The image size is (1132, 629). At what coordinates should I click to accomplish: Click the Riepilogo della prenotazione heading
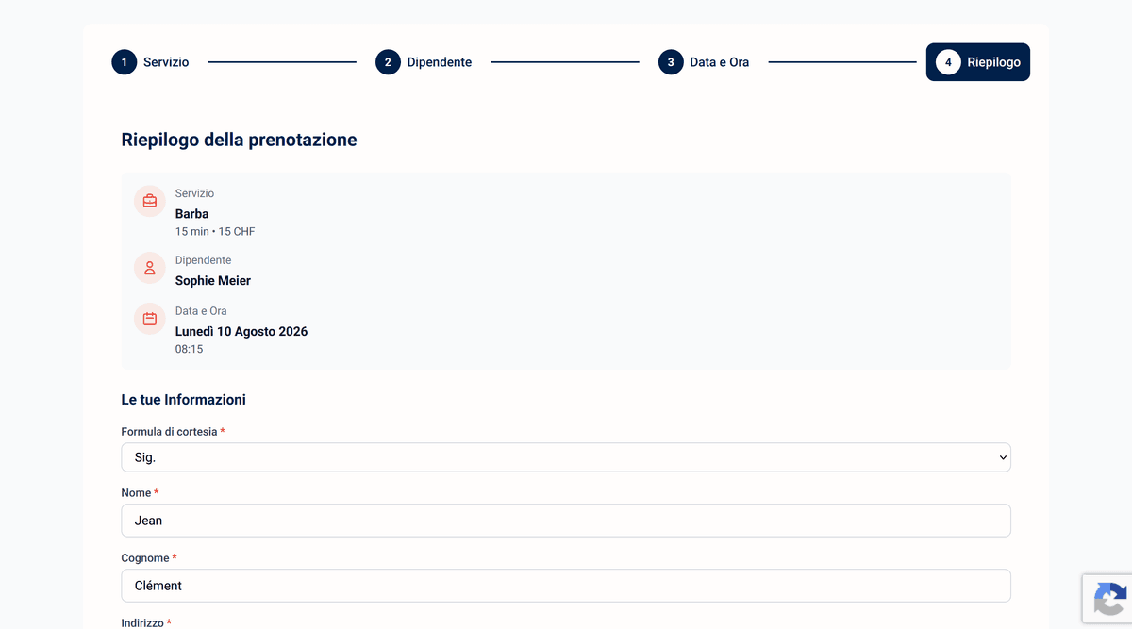pyautogui.click(x=240, y=141)
